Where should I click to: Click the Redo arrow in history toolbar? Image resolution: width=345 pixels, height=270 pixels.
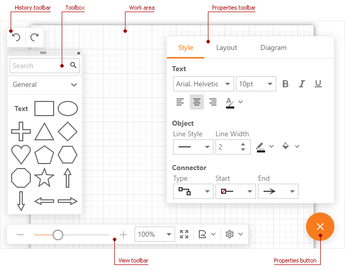pyautogui.click(x=34, y=37)
